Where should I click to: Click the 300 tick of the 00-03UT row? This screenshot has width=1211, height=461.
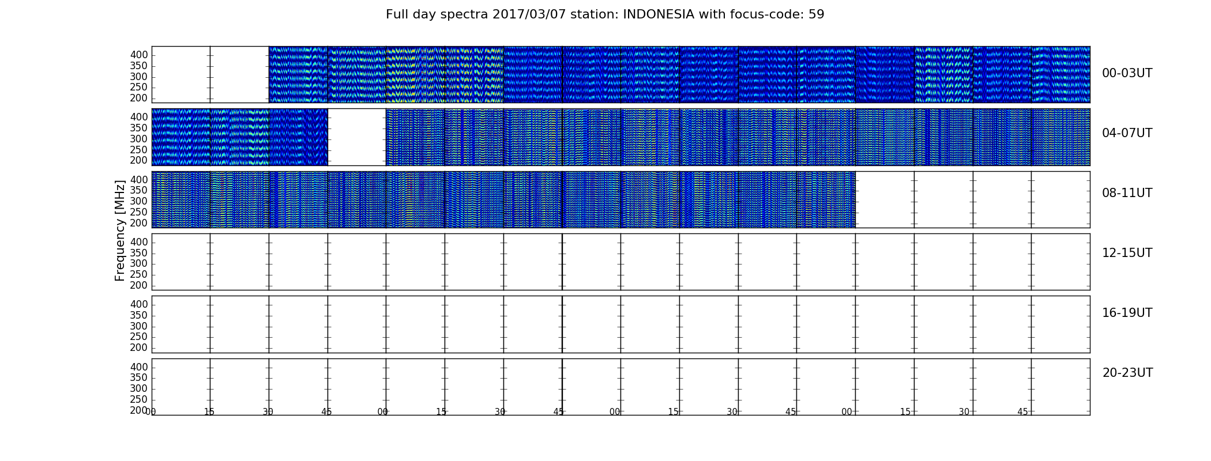click(139, 77)
